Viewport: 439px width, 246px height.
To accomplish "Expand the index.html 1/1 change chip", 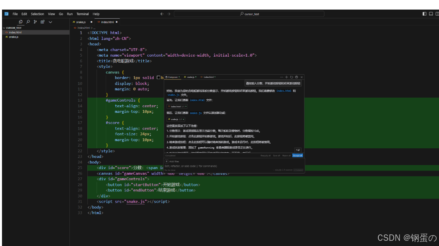I will [177, 106].
